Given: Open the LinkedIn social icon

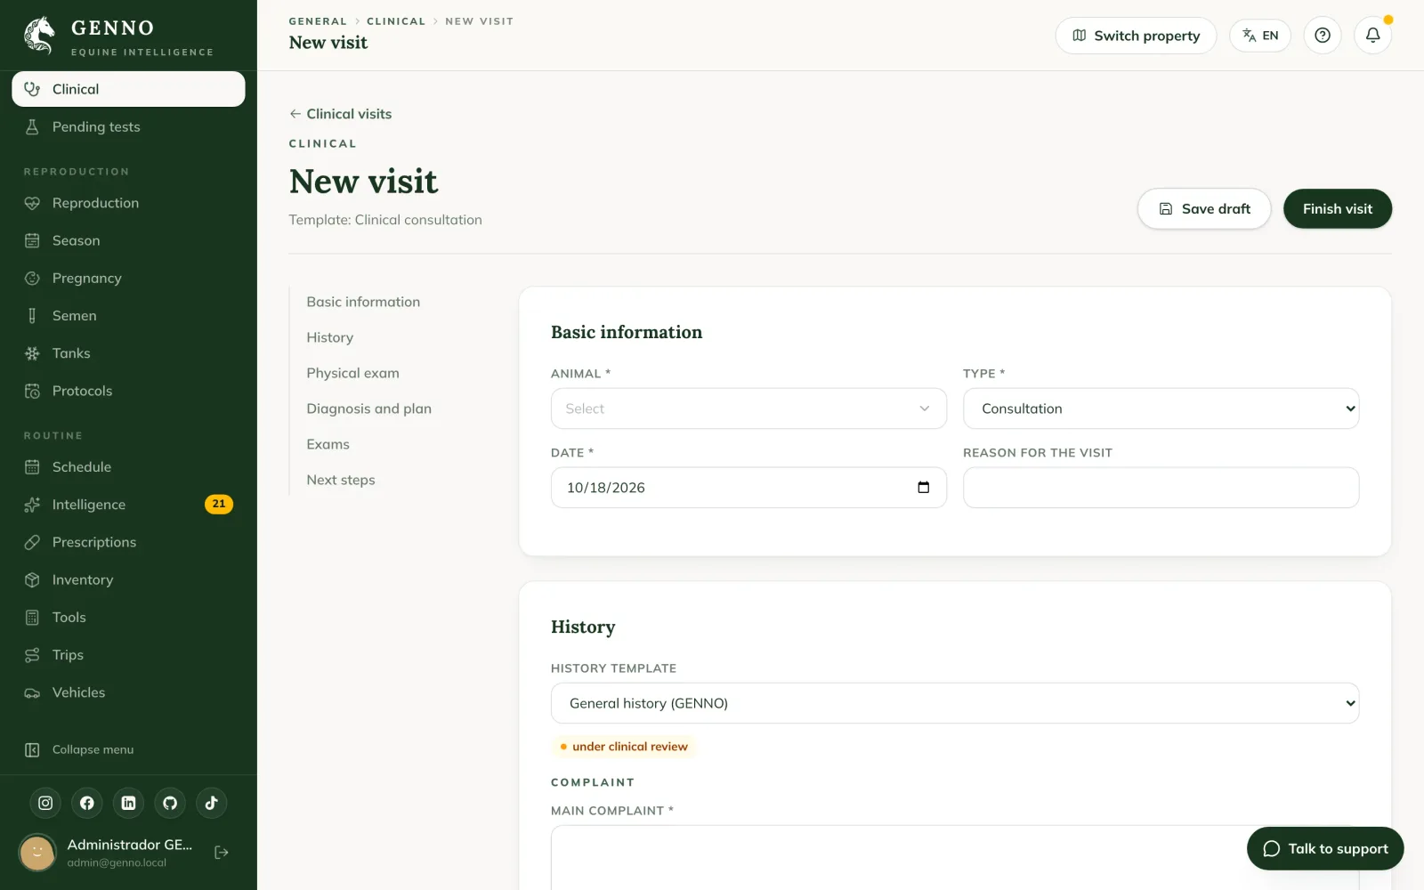Looking at the screenshot, I should 128,803.
